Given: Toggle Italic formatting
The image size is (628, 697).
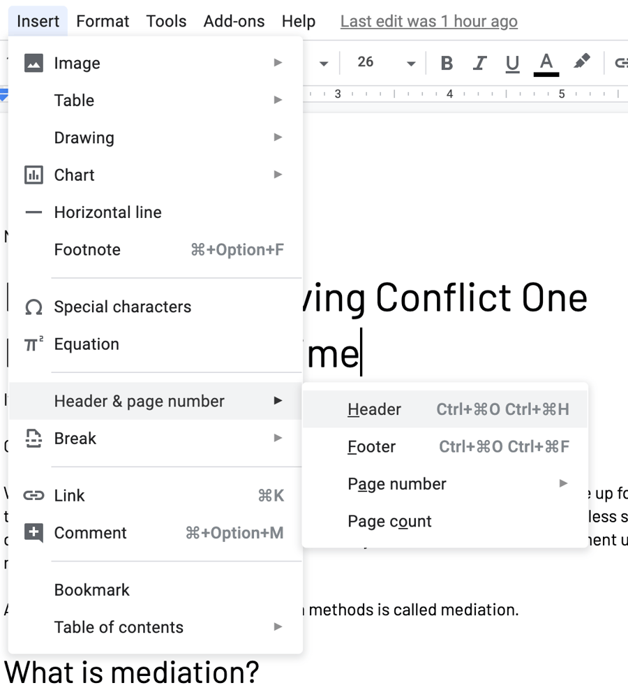Looking at the screenshot, I should click(479, 63).
